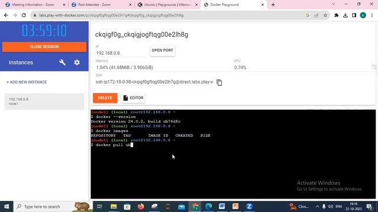Bookmark this page with star icon
This screenshot has width=378, height=212.
tap(325, 15)
